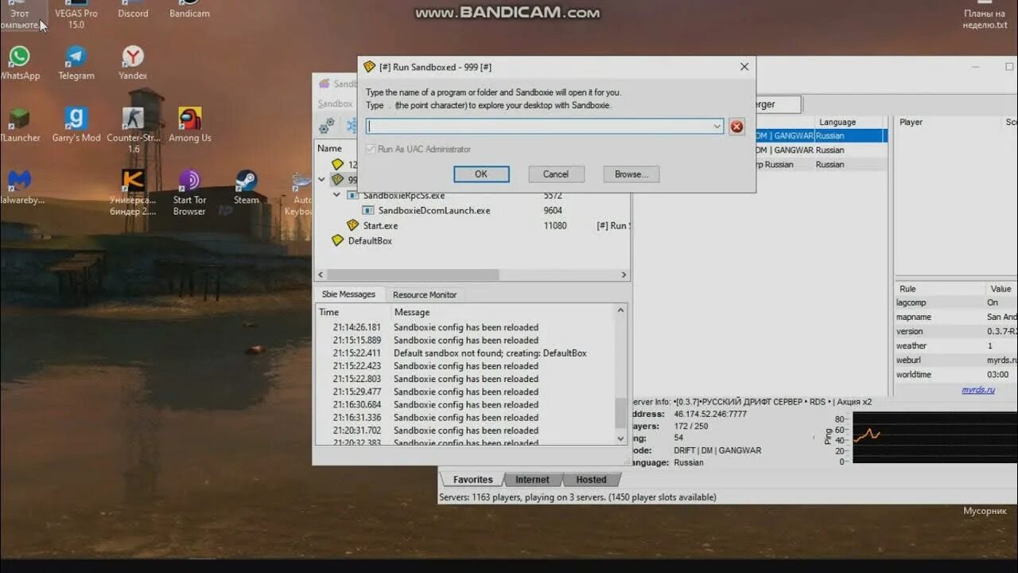Click the mapname rule row
1018x573 pixels.
(956, 317)
